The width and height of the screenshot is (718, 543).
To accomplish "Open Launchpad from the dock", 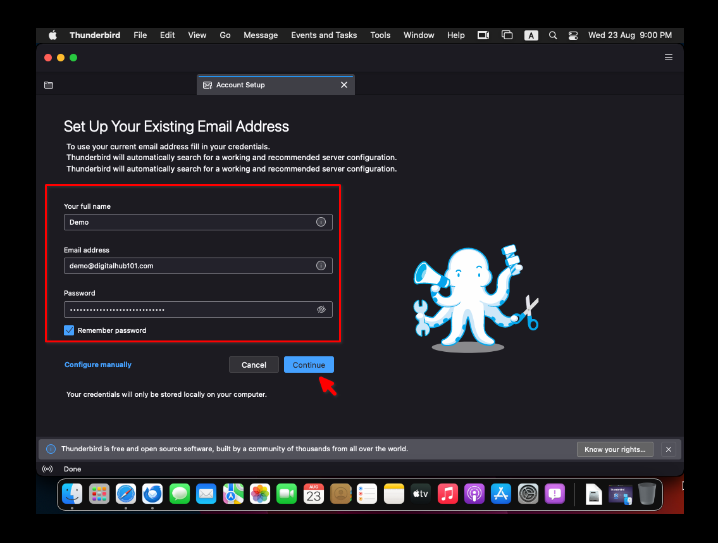I will 99,494.
